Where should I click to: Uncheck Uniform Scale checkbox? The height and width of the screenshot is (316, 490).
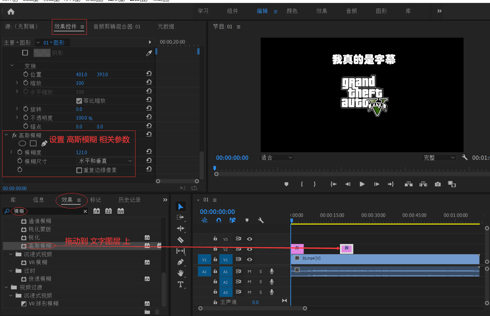coord(79,101)
